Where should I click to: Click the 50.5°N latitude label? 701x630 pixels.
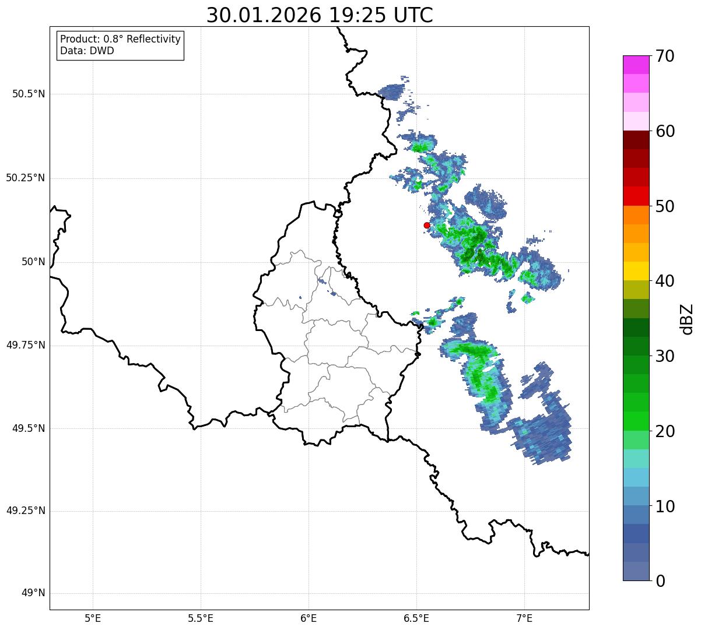(29, 94)
